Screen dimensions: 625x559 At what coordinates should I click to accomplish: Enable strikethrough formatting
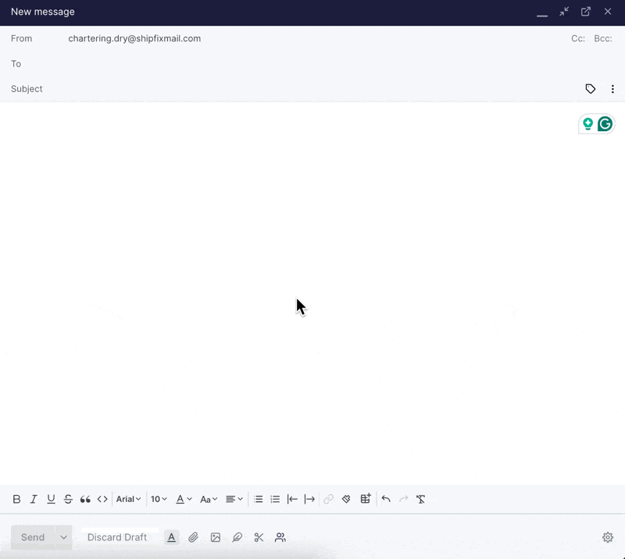[68, 499]
